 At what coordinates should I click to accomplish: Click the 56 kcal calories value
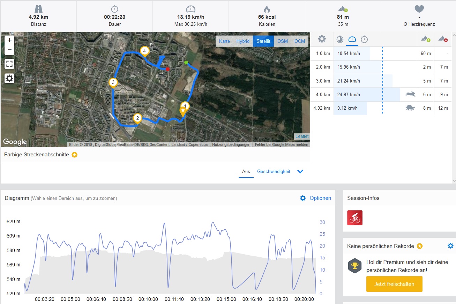point(267,17)
